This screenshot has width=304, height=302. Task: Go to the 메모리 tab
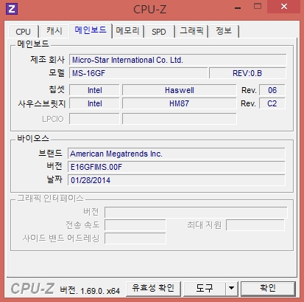[127, 31]
